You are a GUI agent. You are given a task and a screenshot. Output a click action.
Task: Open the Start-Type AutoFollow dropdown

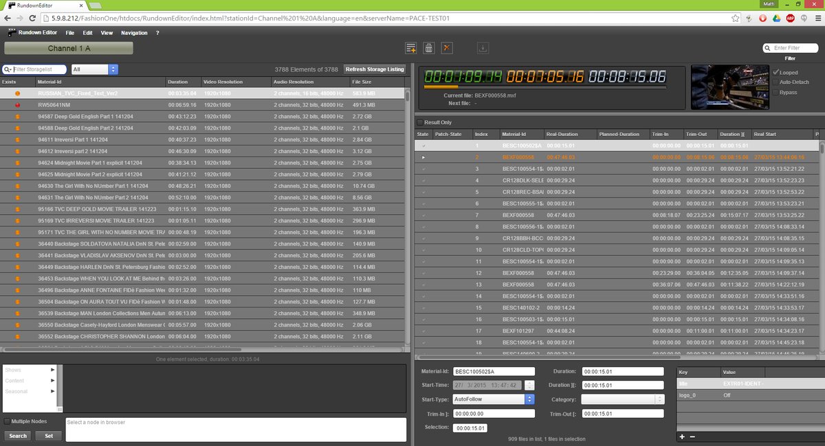[x=494, y=399]
